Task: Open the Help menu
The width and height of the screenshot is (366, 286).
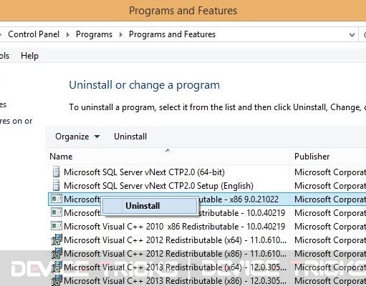Action: [x=29, y=56]
